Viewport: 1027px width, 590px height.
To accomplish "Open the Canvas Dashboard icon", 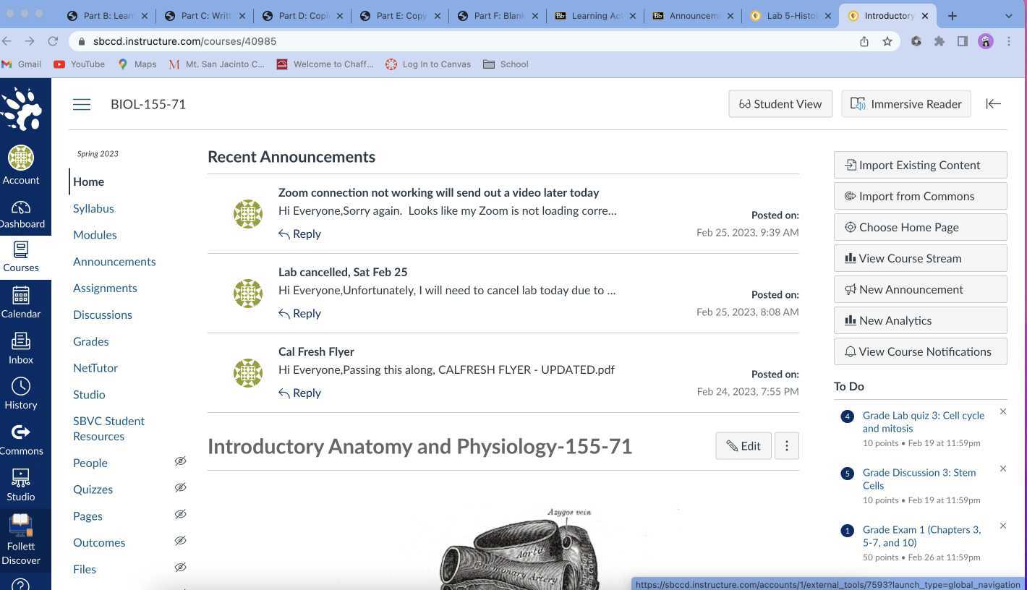I will click(x=21, y=214).
